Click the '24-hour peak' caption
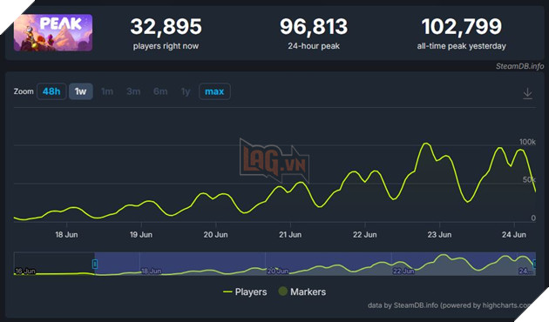Viewport: 549px width, 322px height. click(x=314, y=46)
